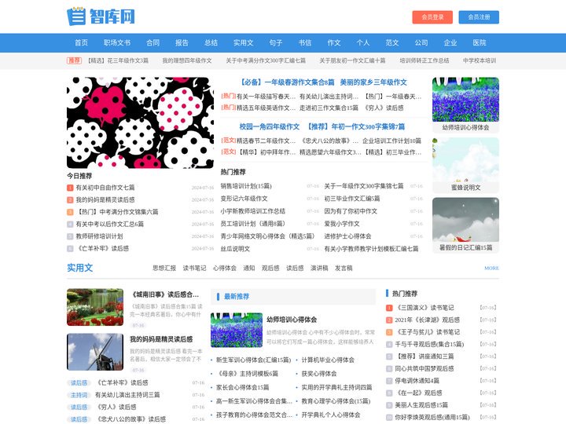Open 关于中考满分作文300字汇编七篇 link

coord(266,60)
